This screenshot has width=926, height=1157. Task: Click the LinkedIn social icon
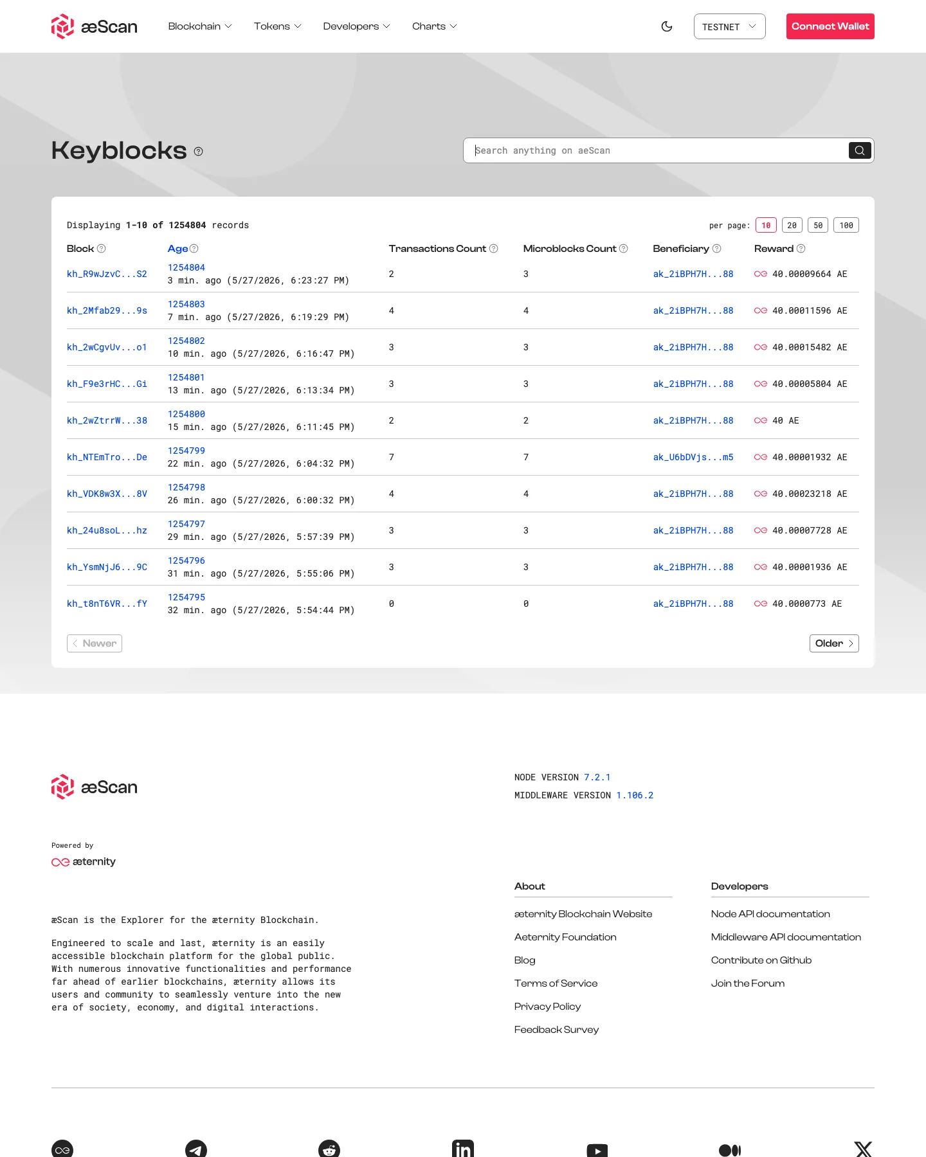point(463,1149)
